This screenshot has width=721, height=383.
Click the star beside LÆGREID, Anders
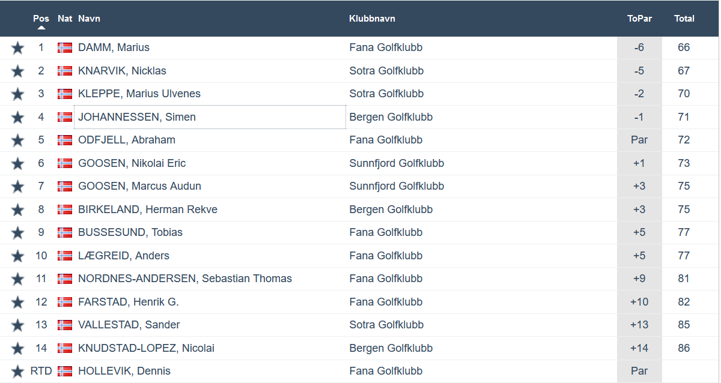click(x=17, y=256)
